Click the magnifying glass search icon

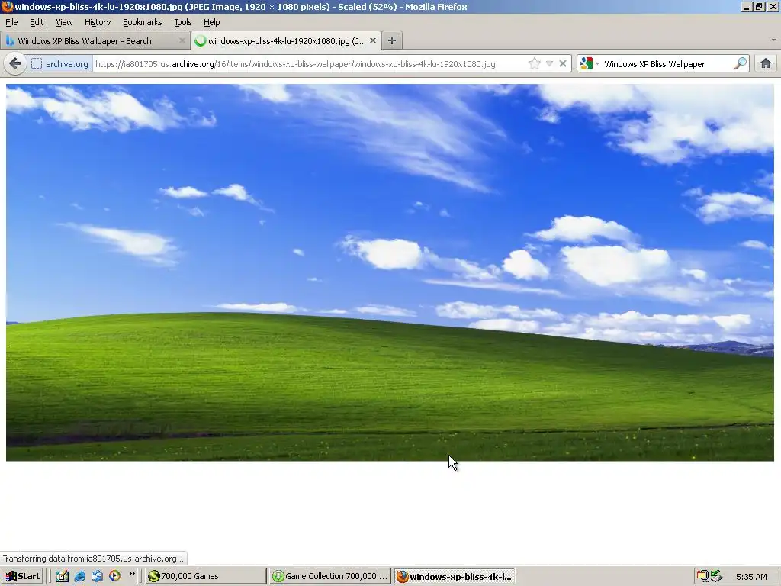740,64
